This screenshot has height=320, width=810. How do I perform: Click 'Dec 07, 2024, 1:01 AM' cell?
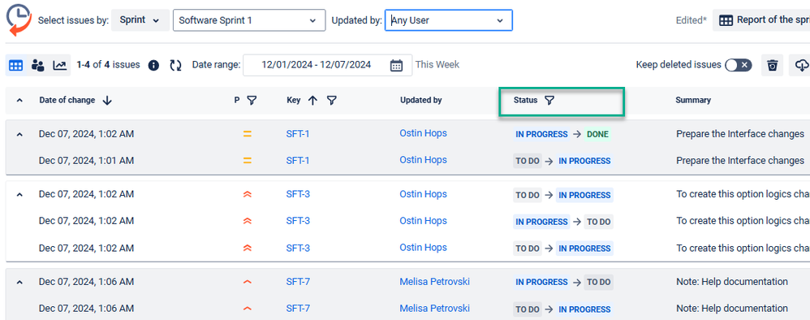86,161
